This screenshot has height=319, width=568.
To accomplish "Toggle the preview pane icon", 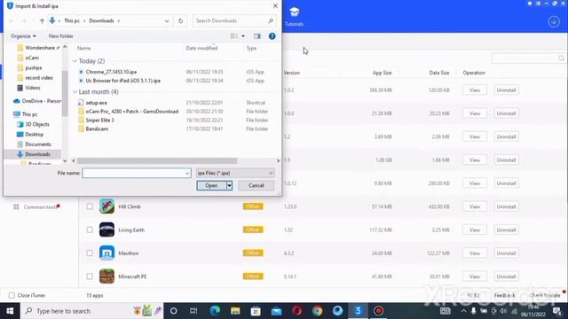I will pos(256,36).
